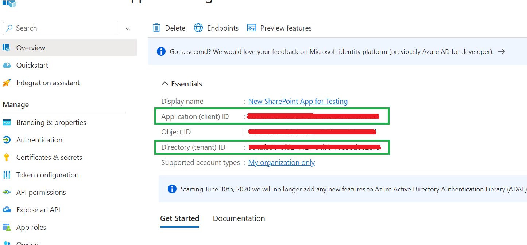Image resolution: width=527 pixels, height=245 pixels.
Task: Click the June 30th, 2020 ADAL notice text
Action: (x=354, y=189)
